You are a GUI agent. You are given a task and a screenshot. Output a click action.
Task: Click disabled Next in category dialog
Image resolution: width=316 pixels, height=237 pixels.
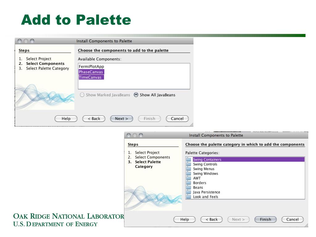pos(239,219)
